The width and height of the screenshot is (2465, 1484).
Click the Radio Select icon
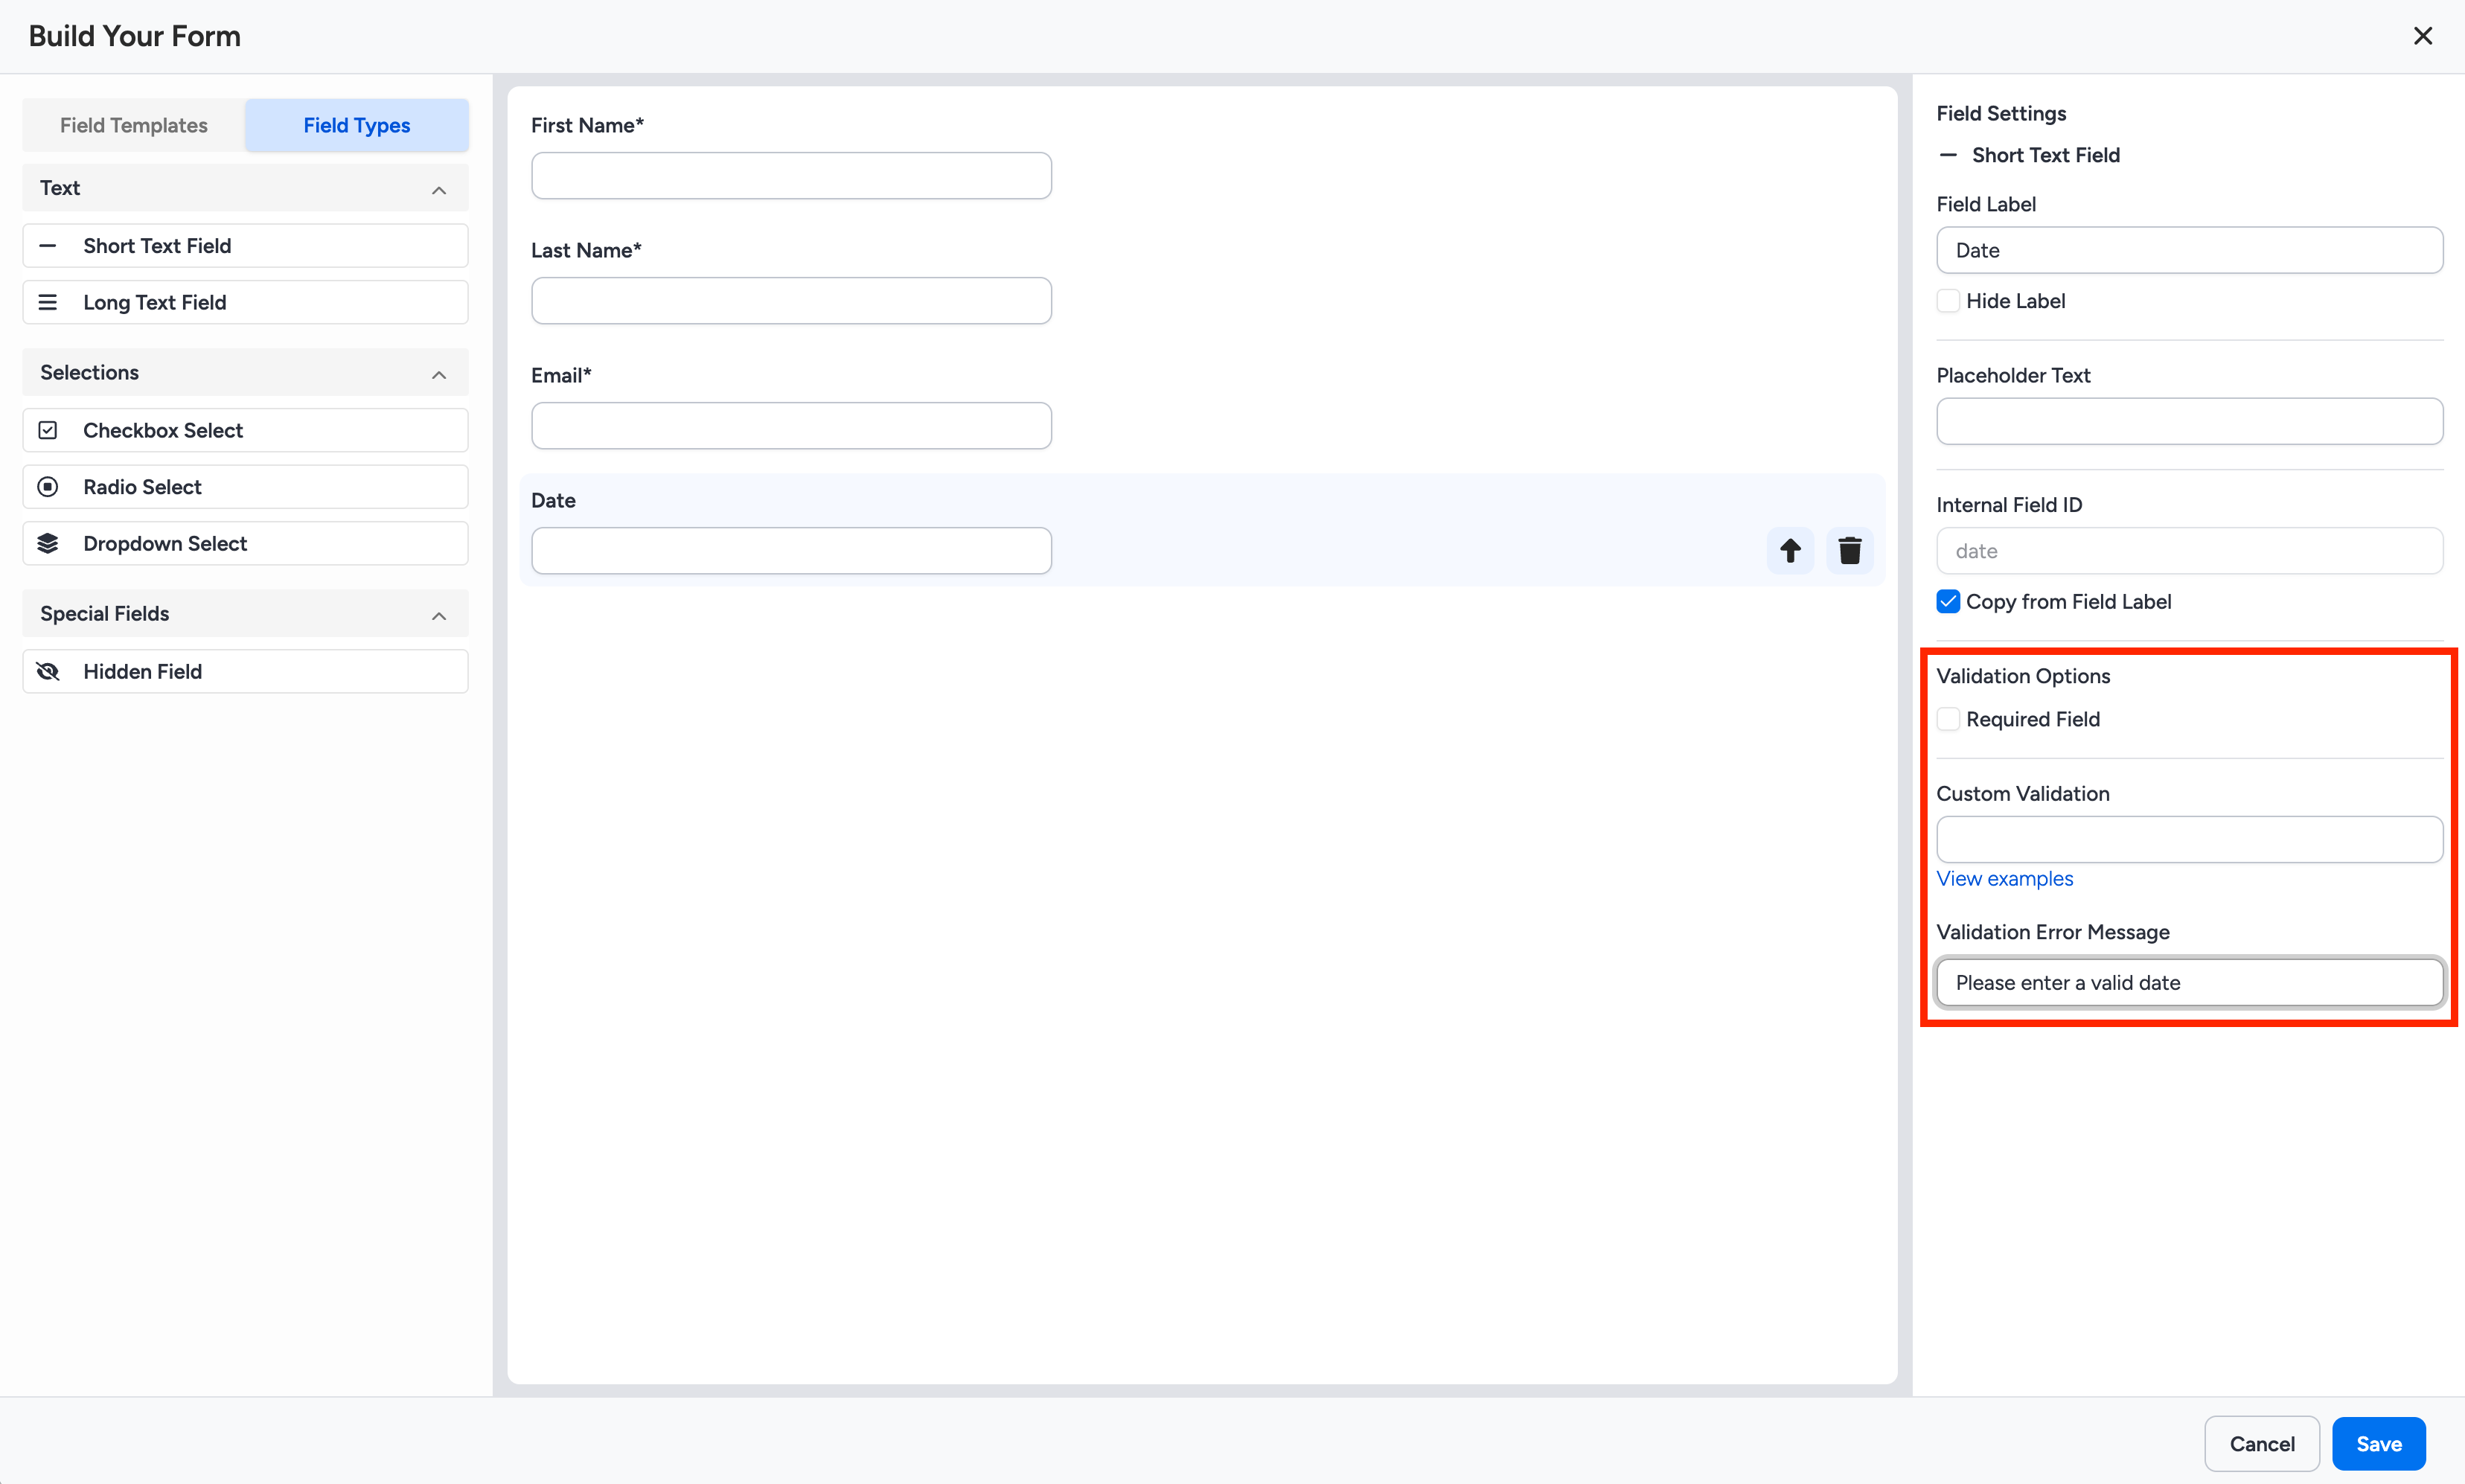tap(47, 487)
